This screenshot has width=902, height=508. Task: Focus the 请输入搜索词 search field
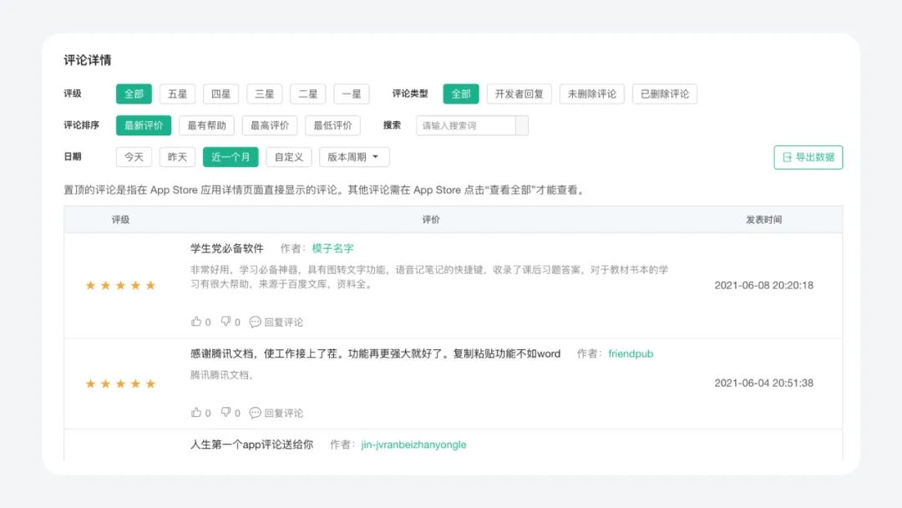click(x=465, y=125)
